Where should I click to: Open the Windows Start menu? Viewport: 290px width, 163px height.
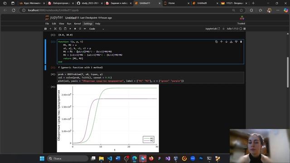point(42,158)
